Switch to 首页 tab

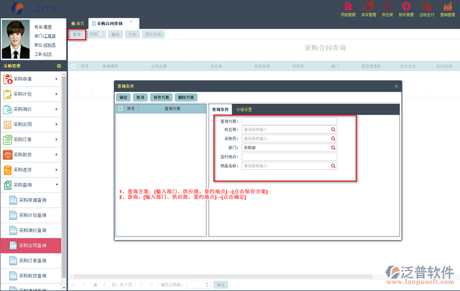click(x=78, y=24)
